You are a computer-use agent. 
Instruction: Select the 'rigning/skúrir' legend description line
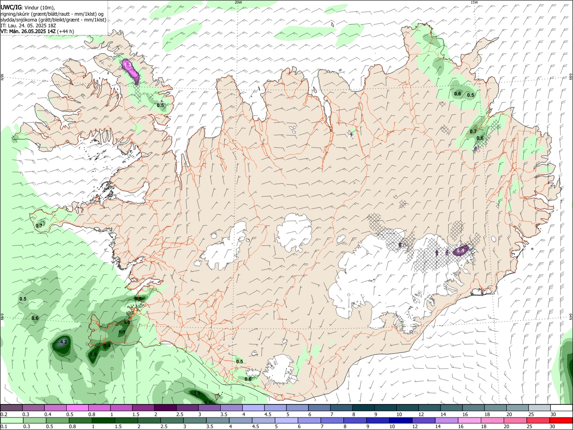52,13
